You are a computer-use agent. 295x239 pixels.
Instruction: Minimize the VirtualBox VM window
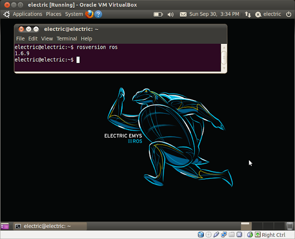pos(14,5)
